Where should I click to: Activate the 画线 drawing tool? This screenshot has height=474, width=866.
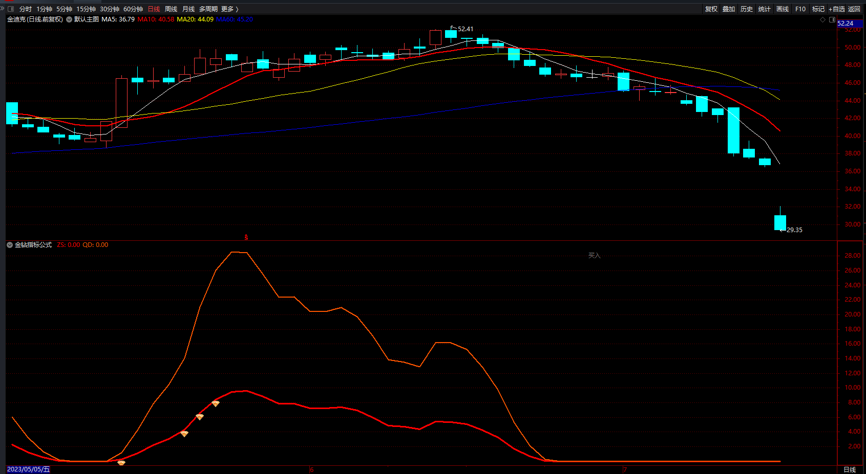(x=782, y=9)
